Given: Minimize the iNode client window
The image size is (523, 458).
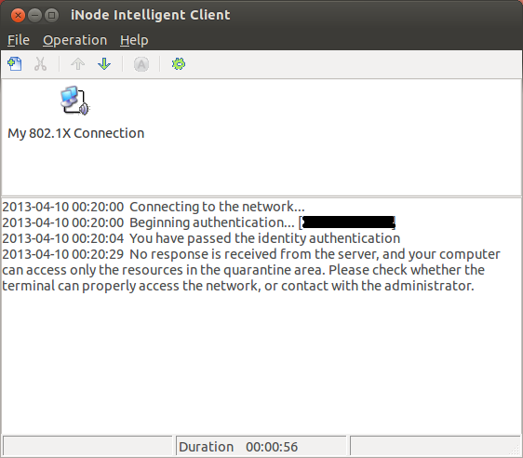Looking at the screenshot, I should pos(34,15).
